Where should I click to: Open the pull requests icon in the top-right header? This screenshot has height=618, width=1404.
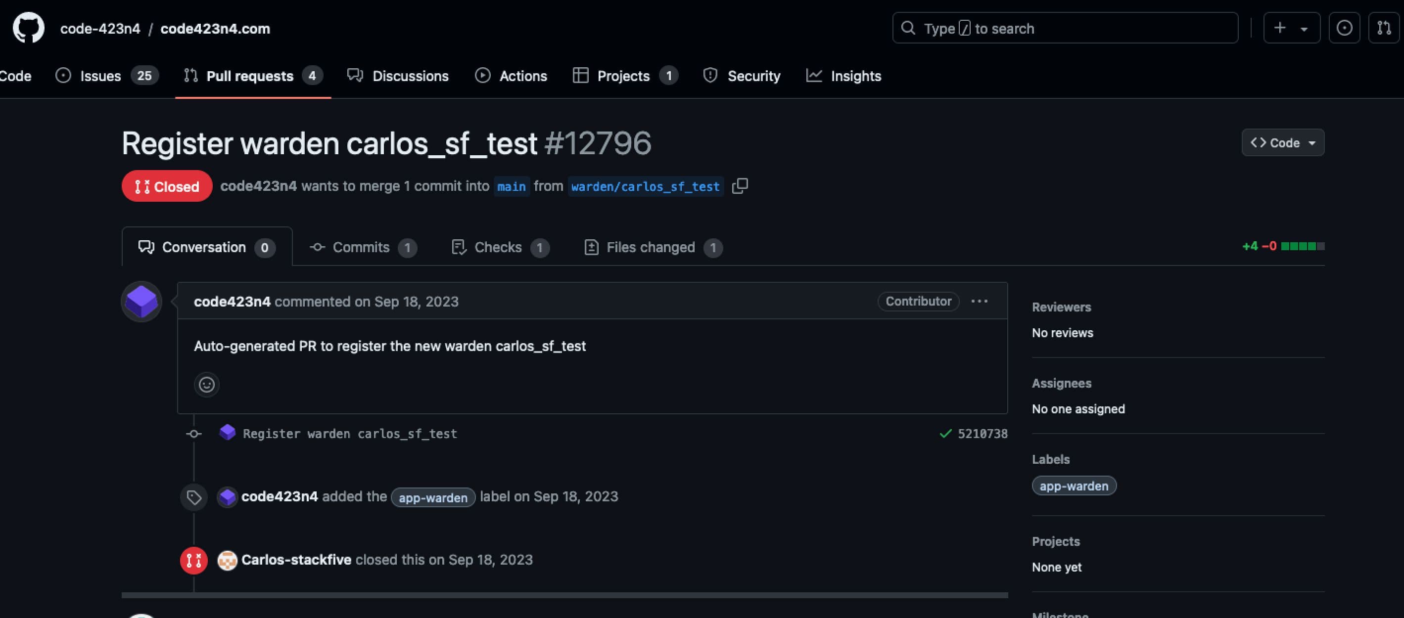pyautogui.click(x=1384, y=28)
